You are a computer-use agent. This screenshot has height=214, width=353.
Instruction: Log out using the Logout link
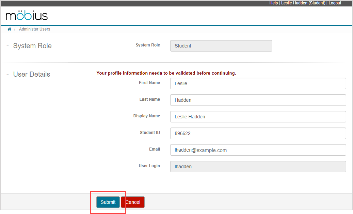[335, 3]
